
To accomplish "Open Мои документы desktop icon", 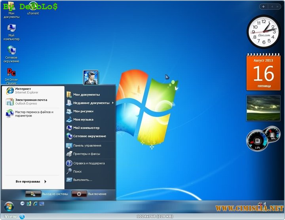I will (x=11, y=7).
